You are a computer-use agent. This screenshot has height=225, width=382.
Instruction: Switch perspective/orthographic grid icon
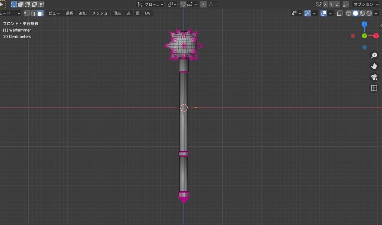tap(374, 88)
